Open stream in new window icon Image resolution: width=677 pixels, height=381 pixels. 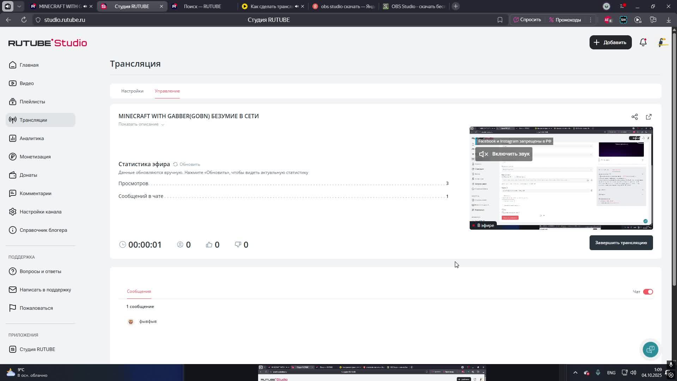point(648,117)
